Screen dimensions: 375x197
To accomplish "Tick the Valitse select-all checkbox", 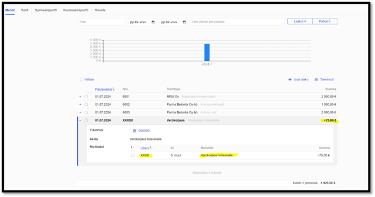I will pyautogui.click(x=82, y=80).
